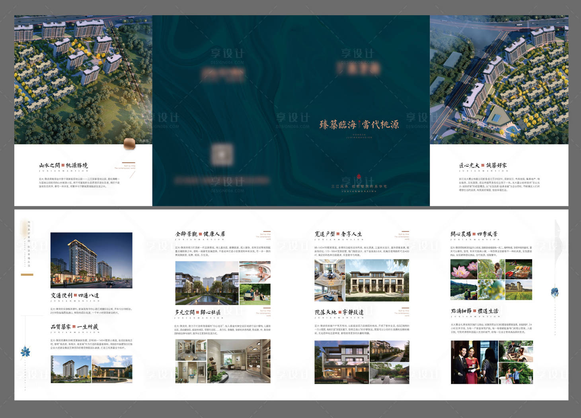
Task: Click the gold bar on the left margin
Action: (27, 275)
